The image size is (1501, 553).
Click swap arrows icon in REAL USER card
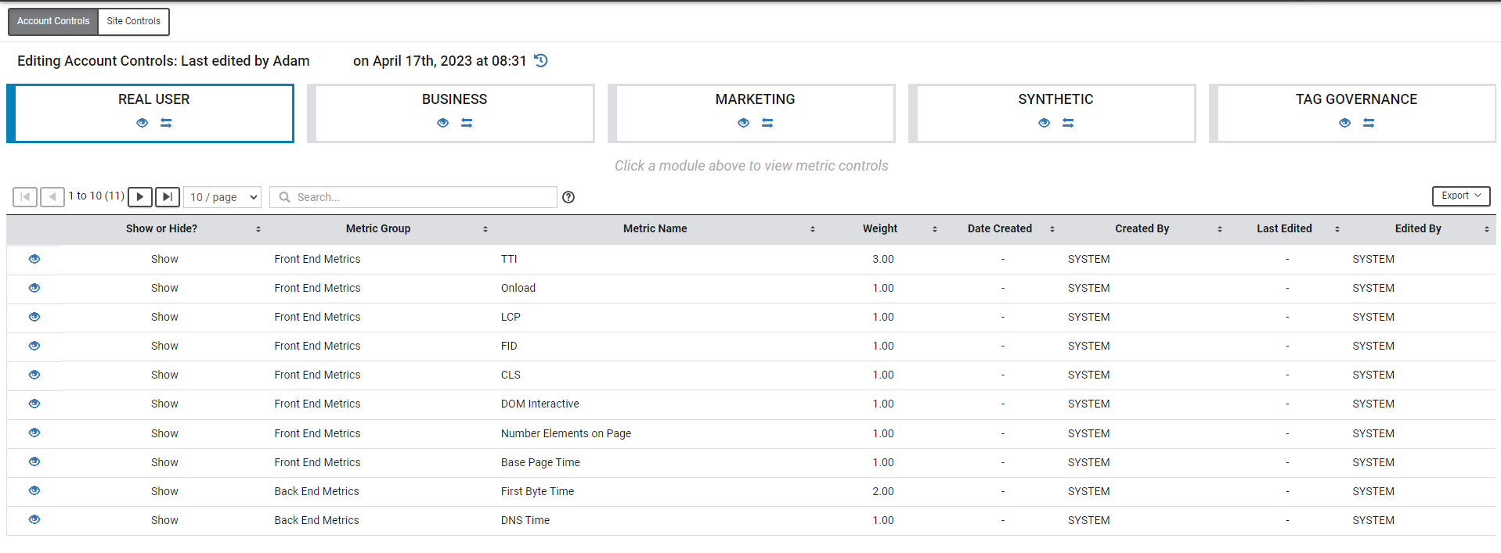click(x=166, y=123)
